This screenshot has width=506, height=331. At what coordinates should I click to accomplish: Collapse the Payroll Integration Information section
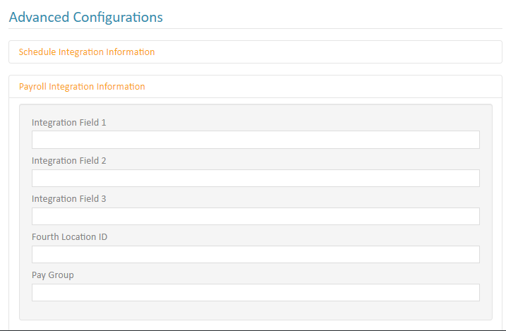click(82, 87)
